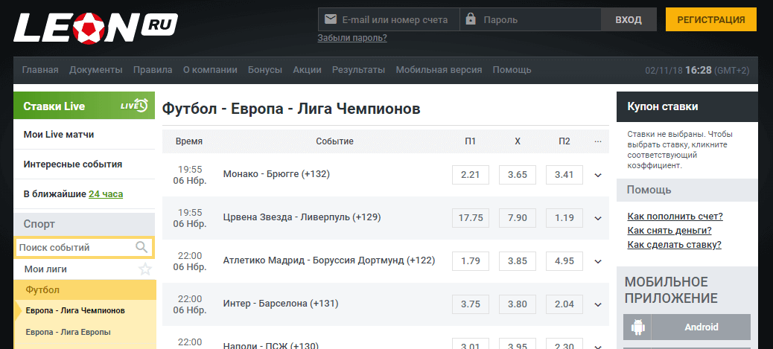This screenshot has width=773, height=349.
Task: Click the Как сделать ставку? link
Action: (675, 245)
